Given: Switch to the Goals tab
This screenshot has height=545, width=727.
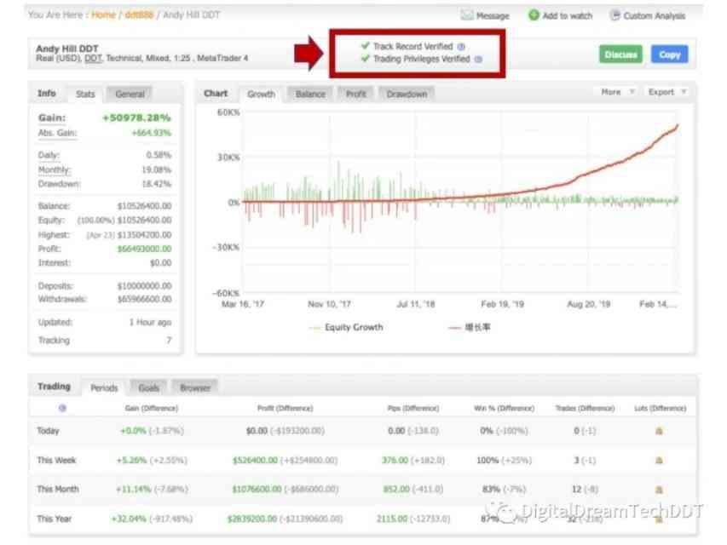Looking at the screenshot, I should click(148, 387).
